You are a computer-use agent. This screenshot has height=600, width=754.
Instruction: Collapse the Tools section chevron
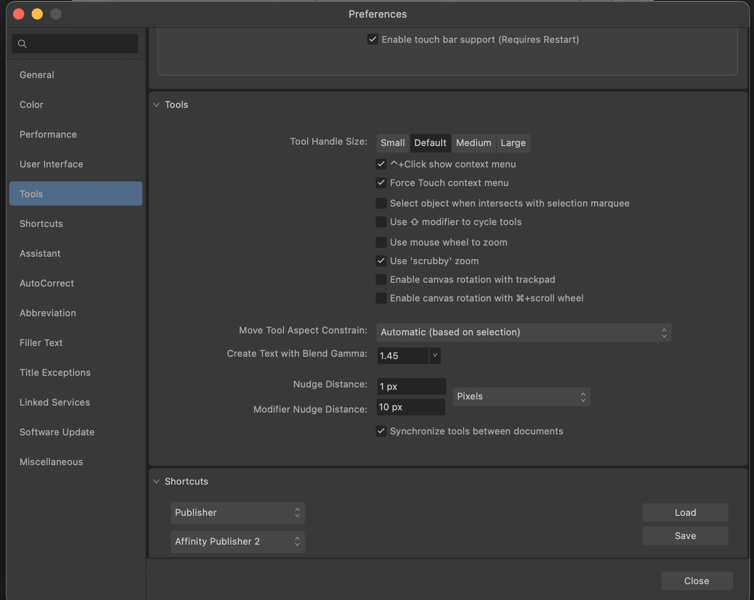[156, 105]
